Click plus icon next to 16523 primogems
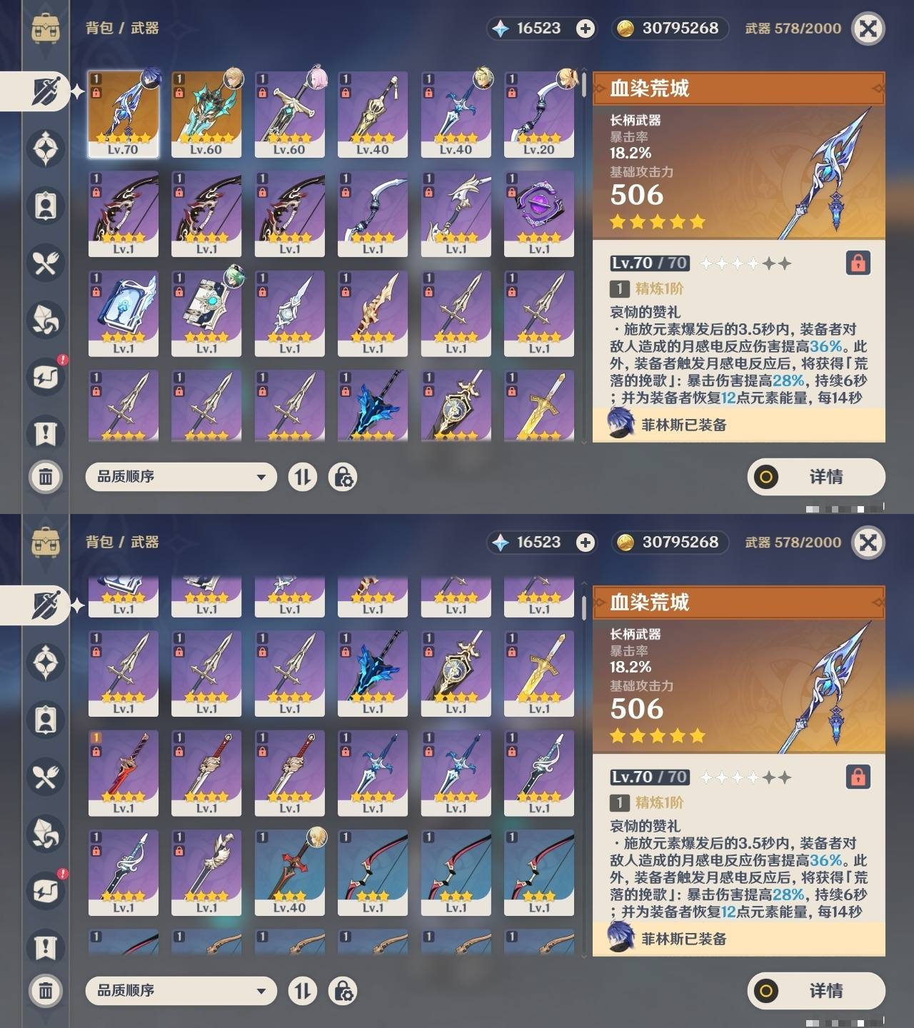914x1028 pixels. (586, 29)
